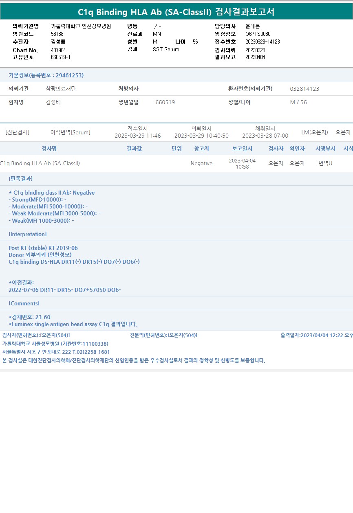Click department cell 면역U
Screen dimensions: 353x513
(325, 163)
